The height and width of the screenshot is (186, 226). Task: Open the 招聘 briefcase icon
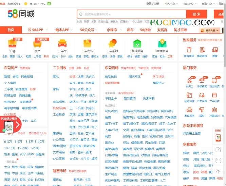click(13, 43)
